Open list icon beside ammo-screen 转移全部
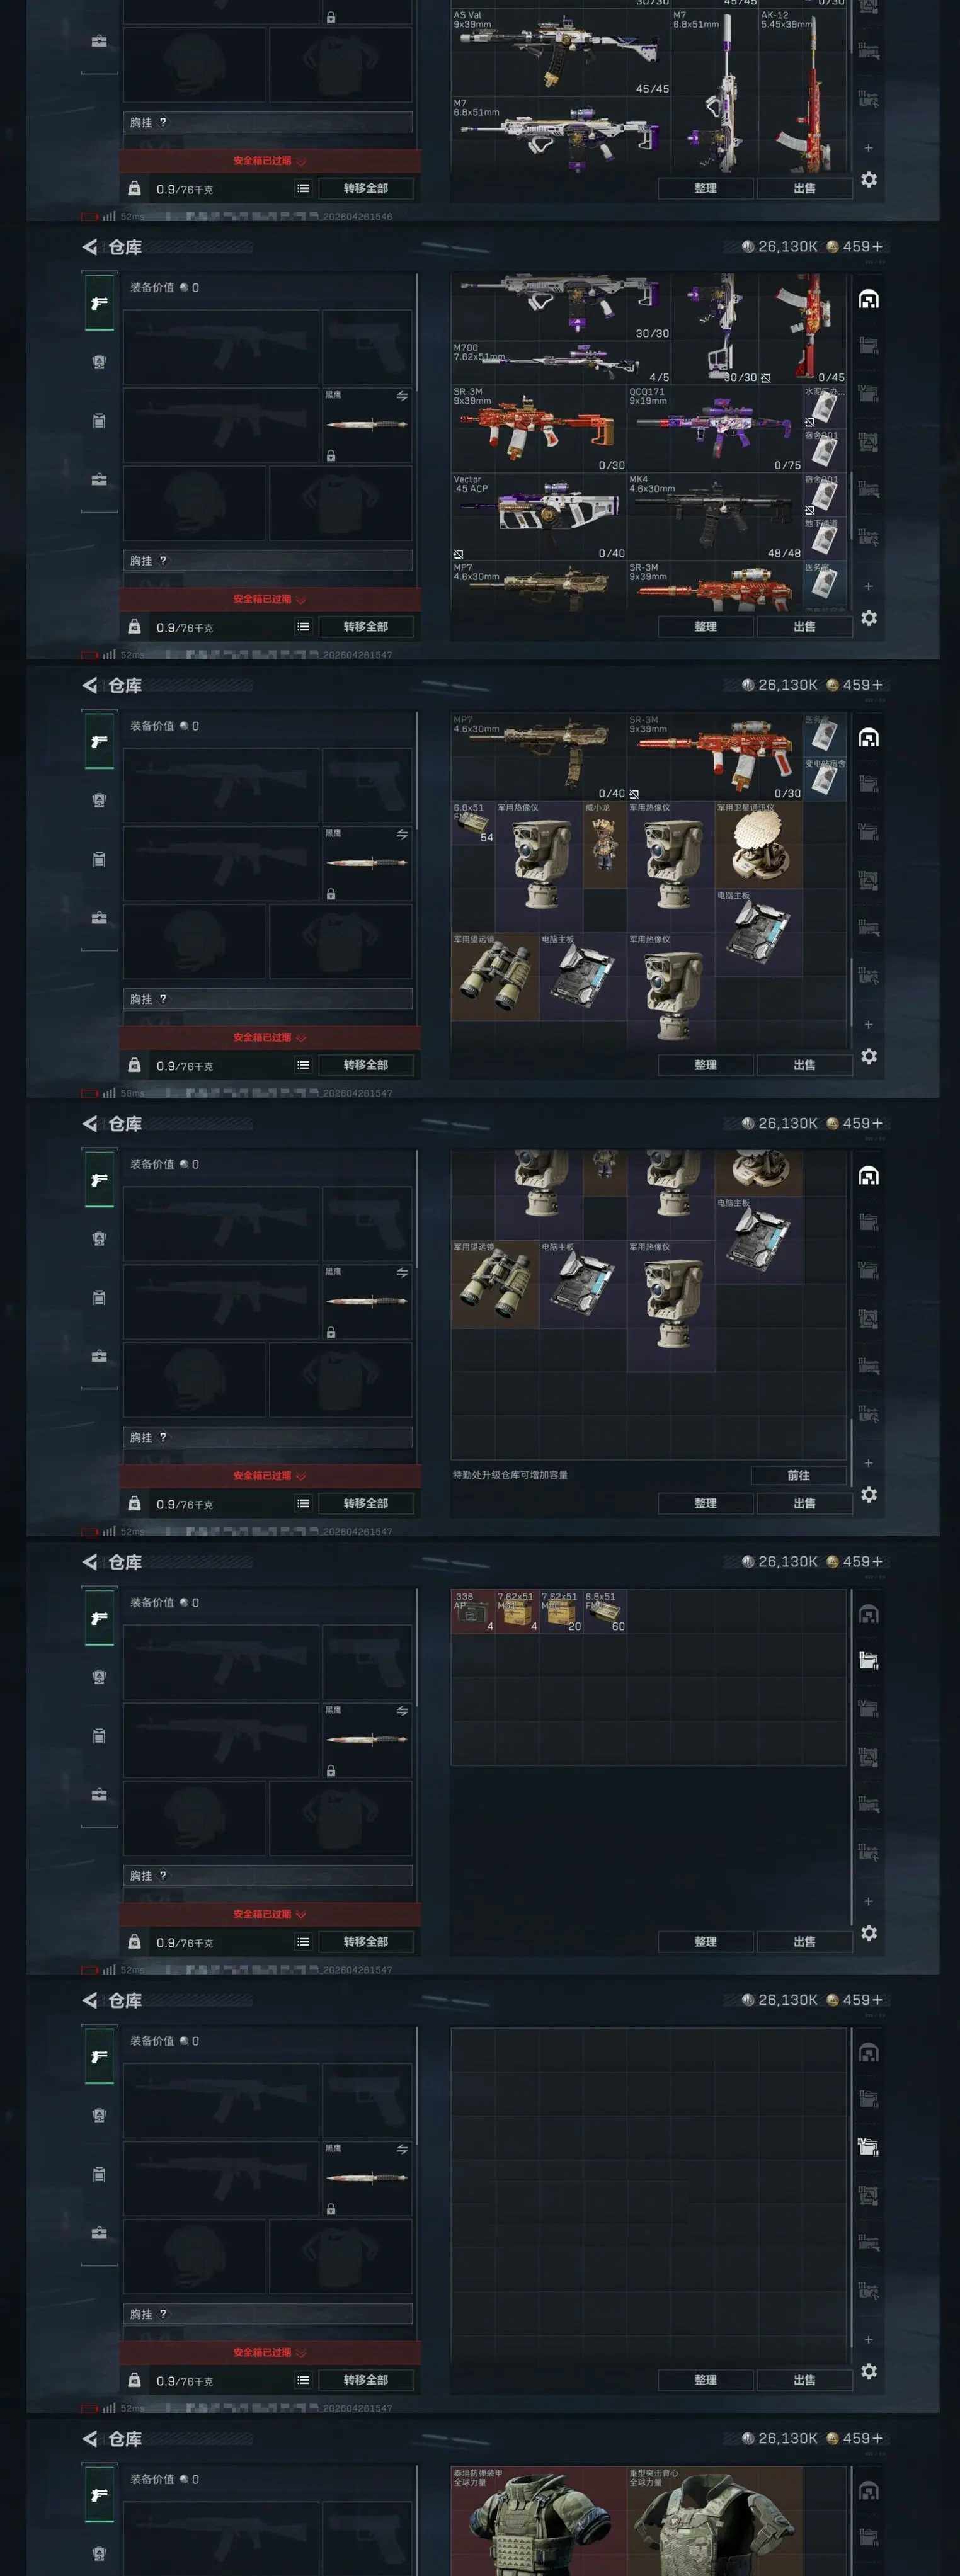This screenshot has height=2576, width=960. click(303, 1941)
